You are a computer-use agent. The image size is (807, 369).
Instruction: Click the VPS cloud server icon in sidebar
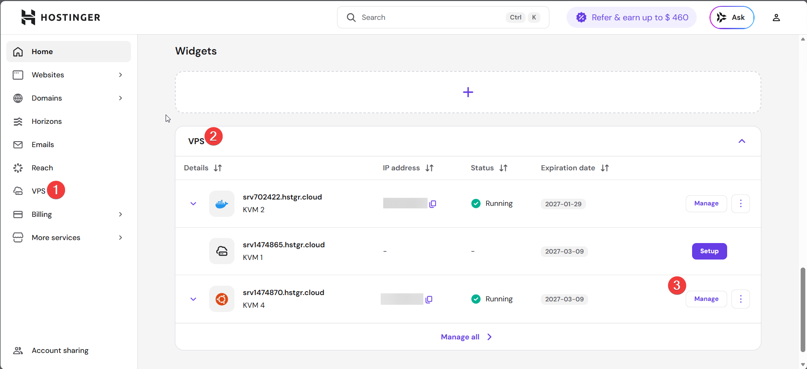click(x=18, y=191)
